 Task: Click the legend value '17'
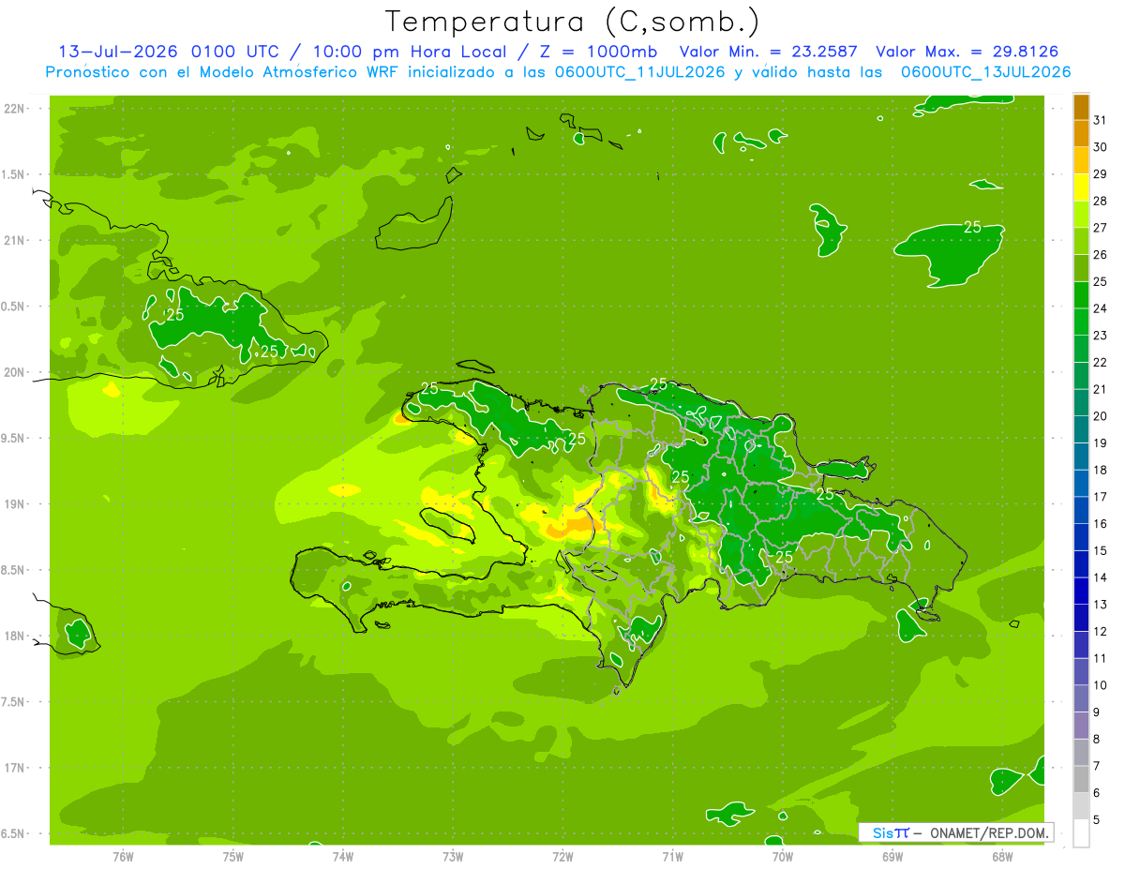point(1100,497)
